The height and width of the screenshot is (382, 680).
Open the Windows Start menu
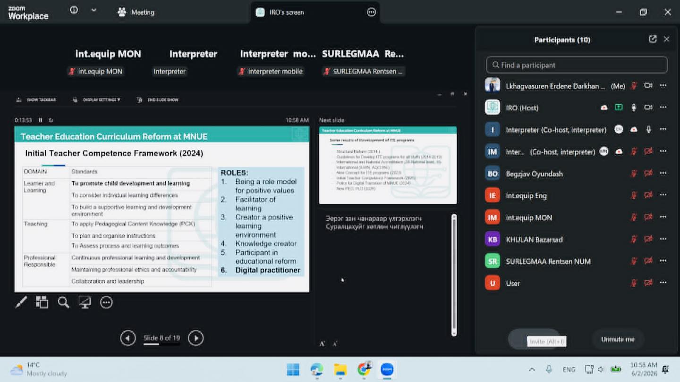point(293,369)
